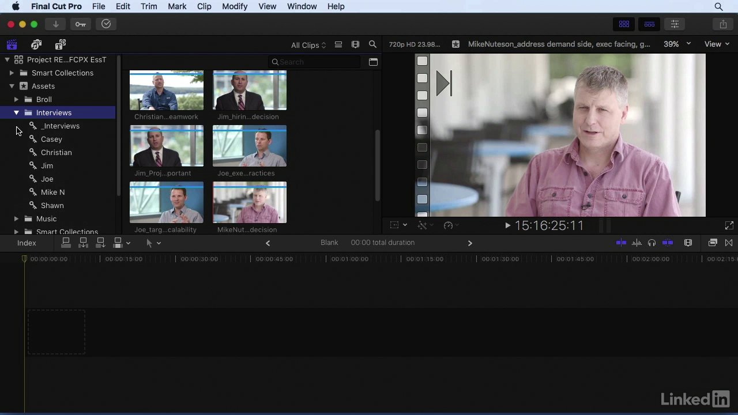Open the Select tool arrow dropdown
This screenshot has width=738, height=415.
pos(153,243)
